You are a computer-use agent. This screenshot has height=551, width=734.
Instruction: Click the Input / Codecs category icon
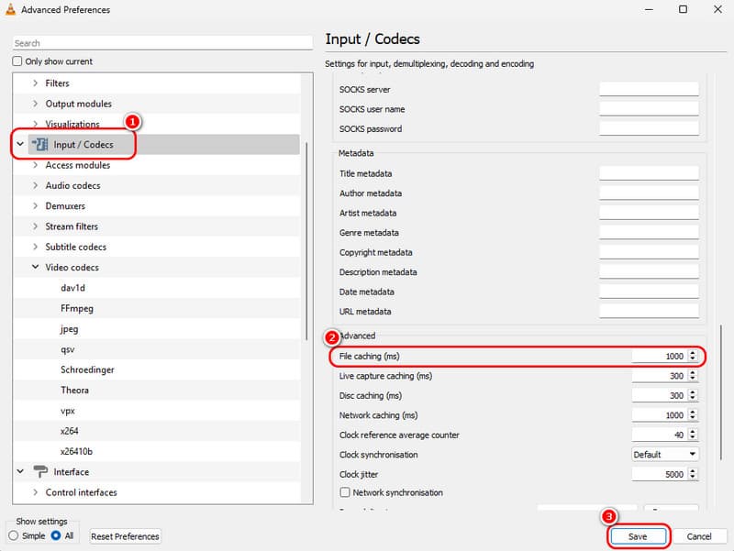coord(39,145)
